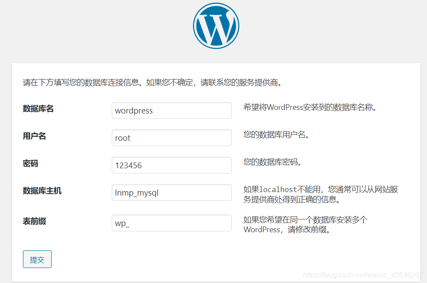Viewport: 427px width, 283px height.
Task: Click the localhost help text beside database host
Action: click(321, 194)
